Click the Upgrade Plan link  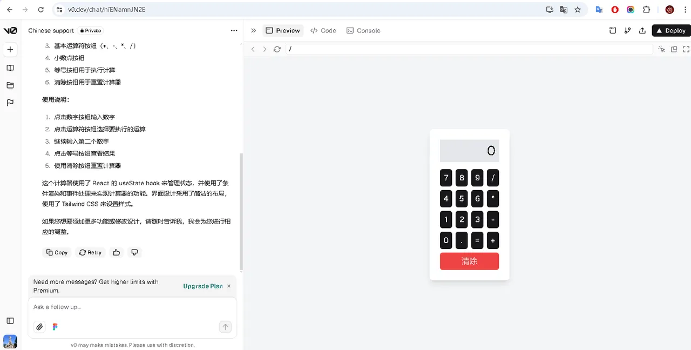(203, 286)
